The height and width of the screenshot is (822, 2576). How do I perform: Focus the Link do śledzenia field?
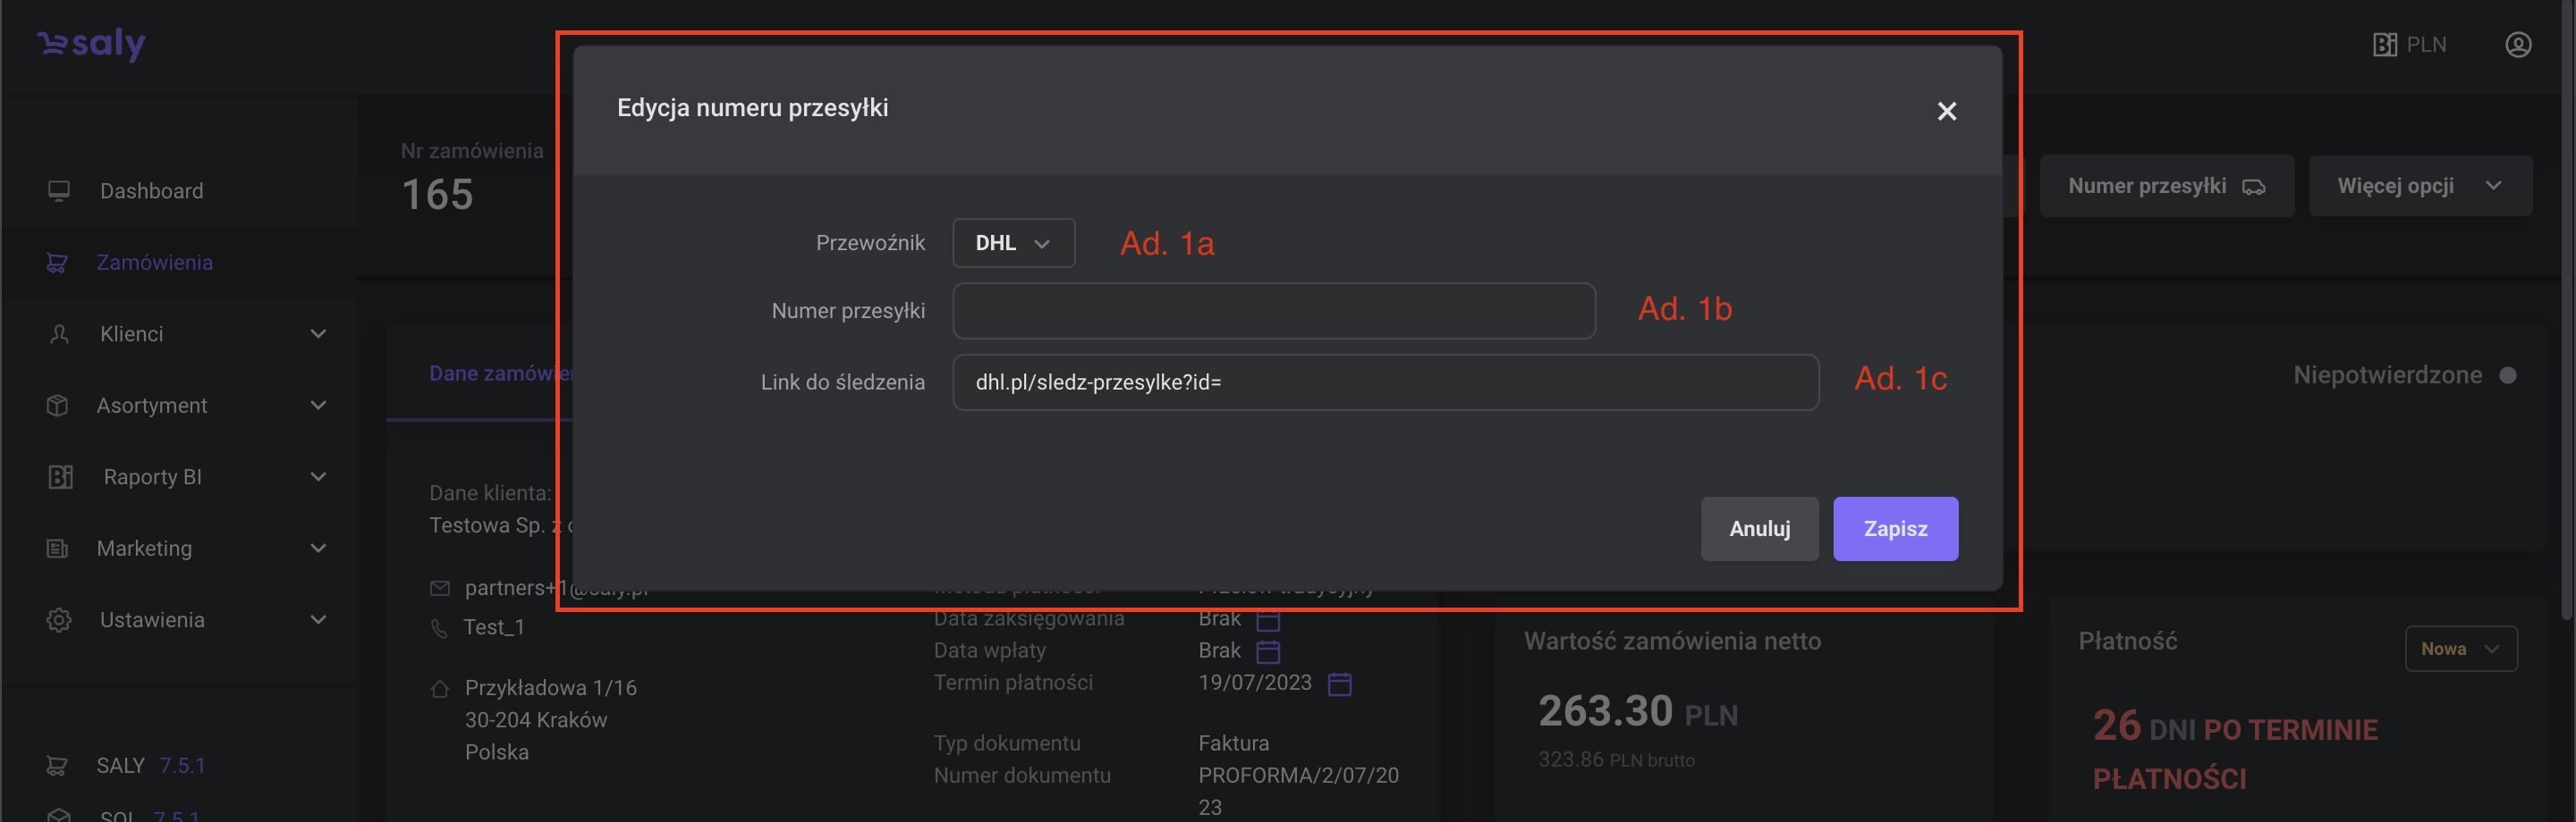coord(1385,382)
